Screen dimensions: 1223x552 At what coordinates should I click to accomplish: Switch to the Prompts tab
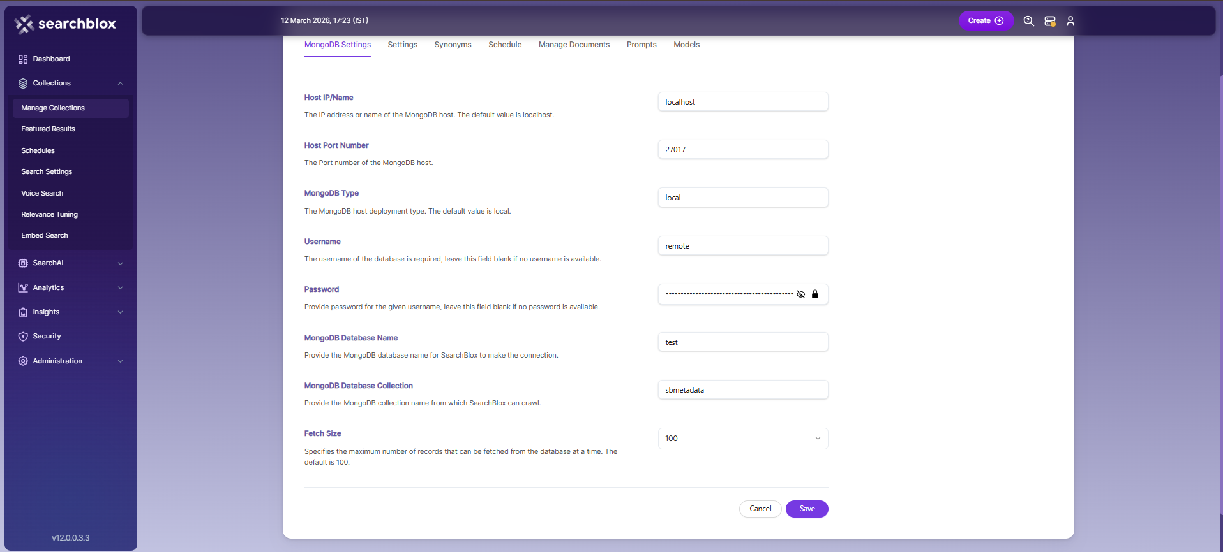(642, 45)
